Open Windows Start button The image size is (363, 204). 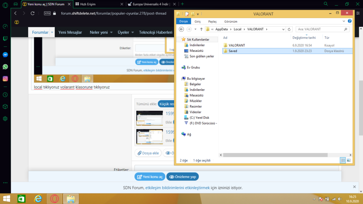tap(7, 199)
